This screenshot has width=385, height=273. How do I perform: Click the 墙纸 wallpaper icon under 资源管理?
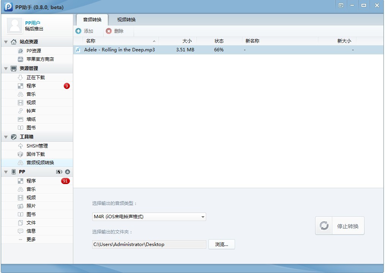tap(21, 119)
